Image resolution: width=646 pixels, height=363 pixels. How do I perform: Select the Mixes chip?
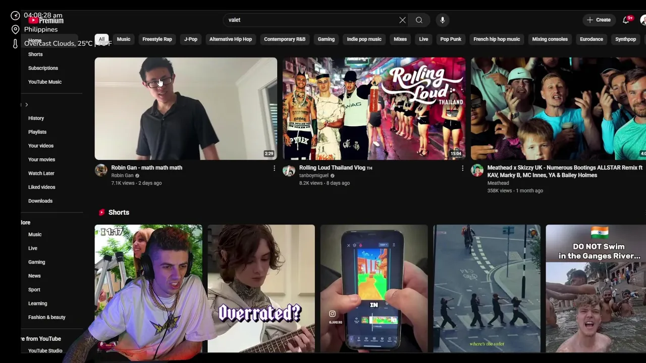(400, 39)
